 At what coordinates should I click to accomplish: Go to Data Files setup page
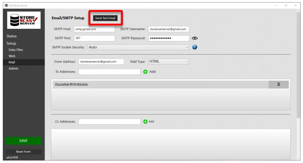[x=16, y=50]
